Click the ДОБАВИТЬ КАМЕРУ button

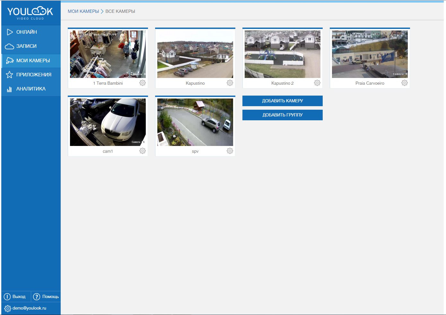tap(282, 101)
